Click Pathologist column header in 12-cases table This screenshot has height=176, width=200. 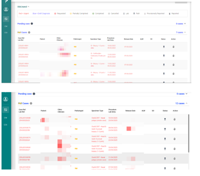pyautogui.click(x=79, y=111)
